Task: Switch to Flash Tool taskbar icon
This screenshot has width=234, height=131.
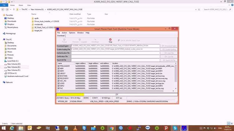Action: 184,128
